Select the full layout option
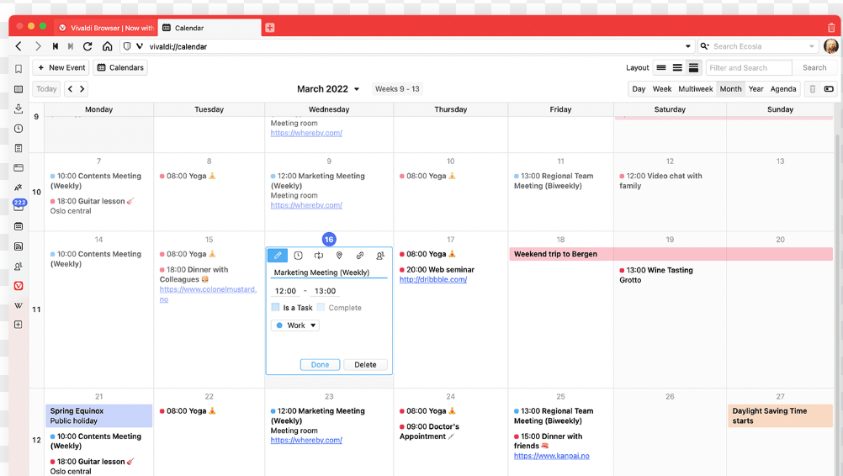Viewport: 843px width, 476px height. (x=693, y=67)
